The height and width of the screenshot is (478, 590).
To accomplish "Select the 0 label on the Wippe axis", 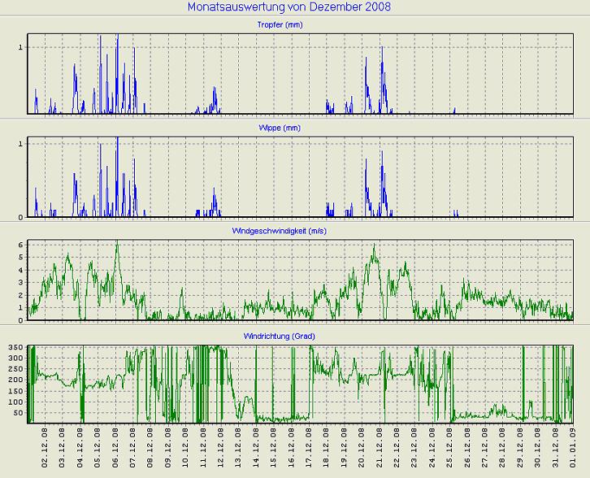I will coord(20,217).
